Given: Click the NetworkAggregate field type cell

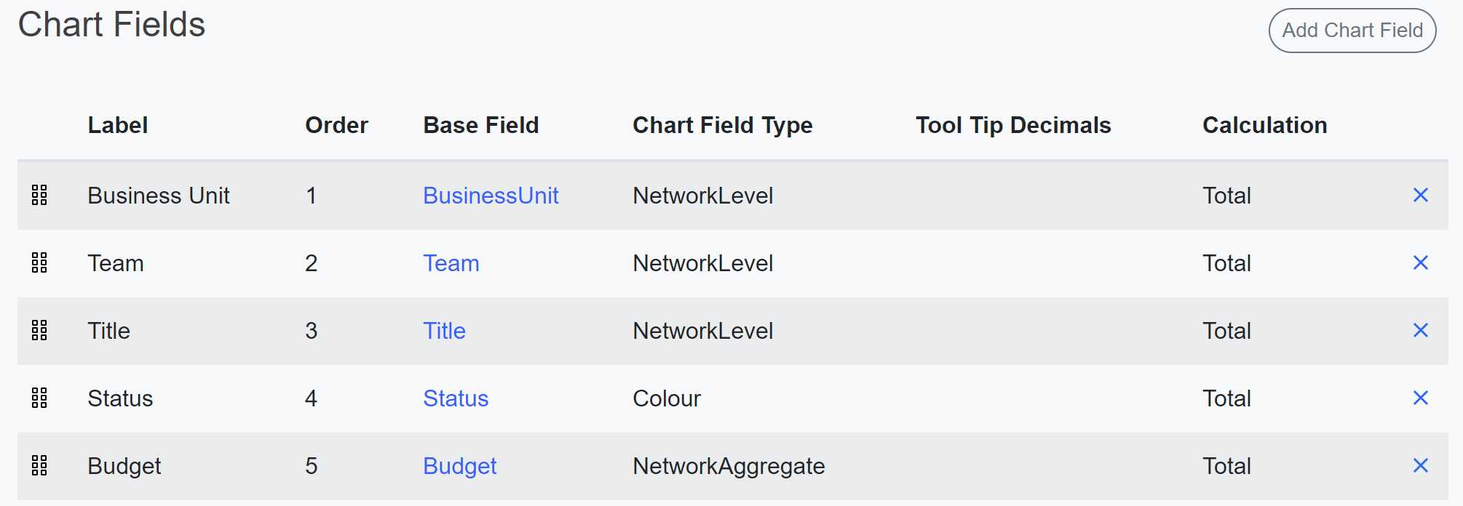Looking at the screenshot, I should point(729,466).
